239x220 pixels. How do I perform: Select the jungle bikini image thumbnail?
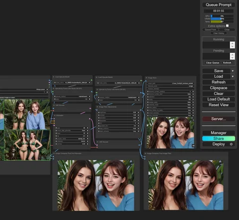click(x=27, y=145)
